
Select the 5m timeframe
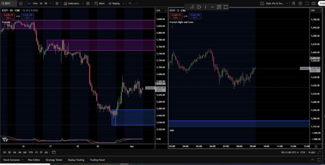29,3
